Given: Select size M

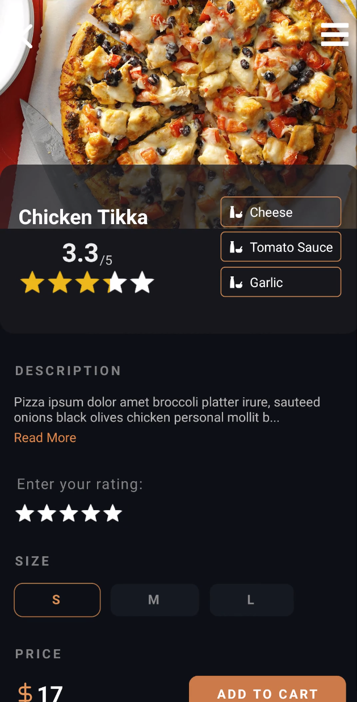Looking at the screenshot, I should pyautogui.click(x=154, y=600).
